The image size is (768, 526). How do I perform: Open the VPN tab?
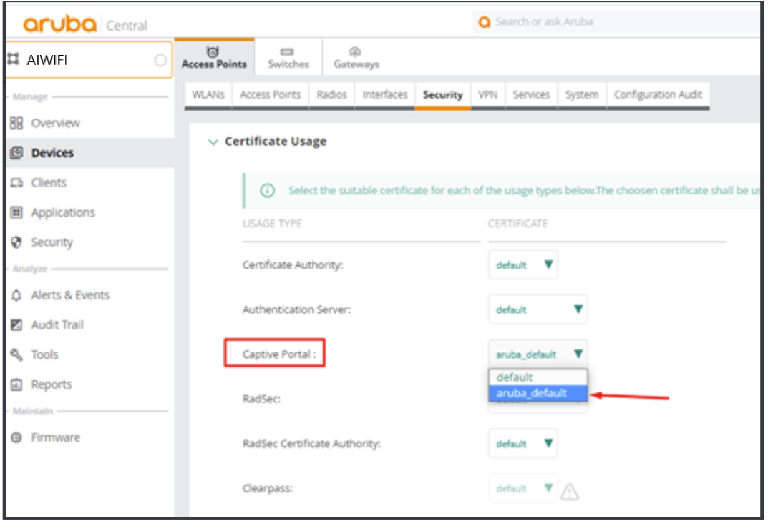tap(488, 95)
